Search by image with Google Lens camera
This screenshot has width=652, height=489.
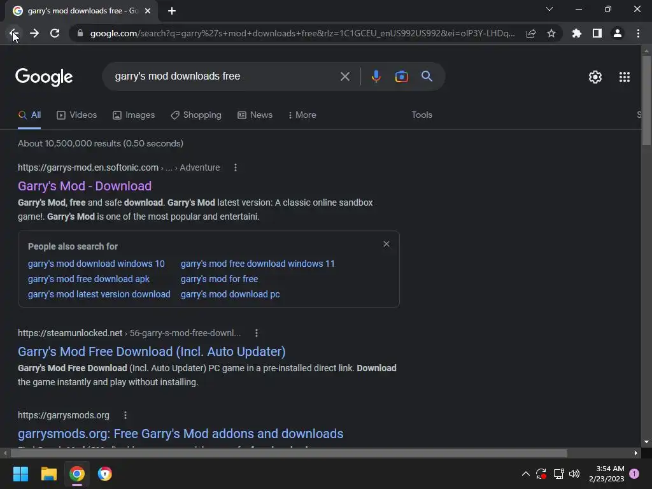click(x=401, y=76)
